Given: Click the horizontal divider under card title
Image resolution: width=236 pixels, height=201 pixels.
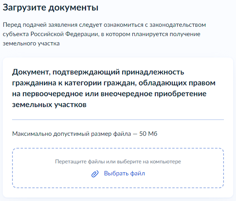Looking at the screenshot, I should tap(118, 120).
